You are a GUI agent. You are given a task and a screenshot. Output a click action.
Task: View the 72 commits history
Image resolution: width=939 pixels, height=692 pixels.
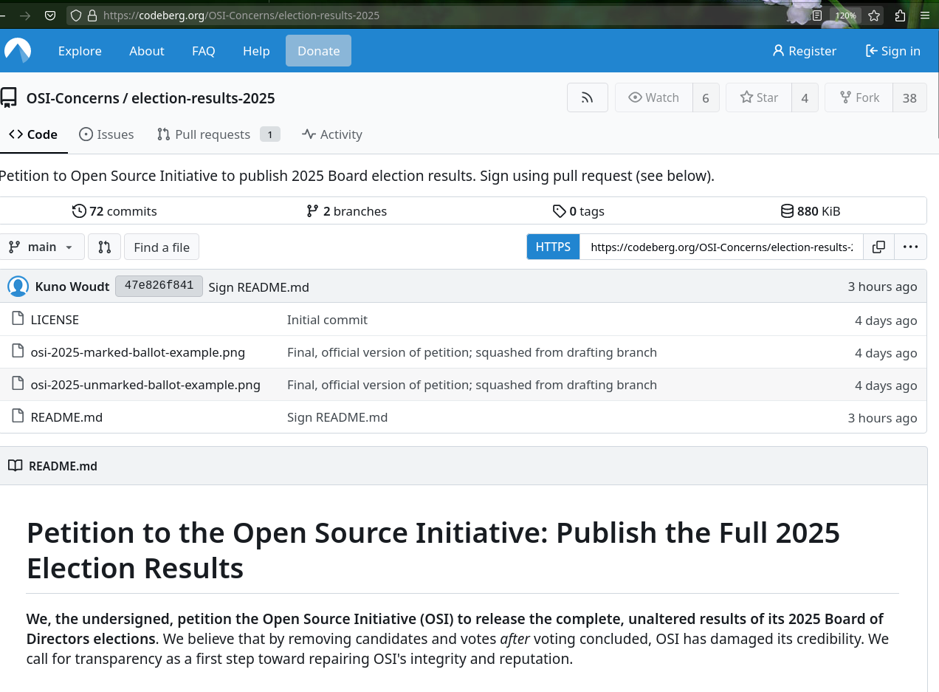pos(114,211)
